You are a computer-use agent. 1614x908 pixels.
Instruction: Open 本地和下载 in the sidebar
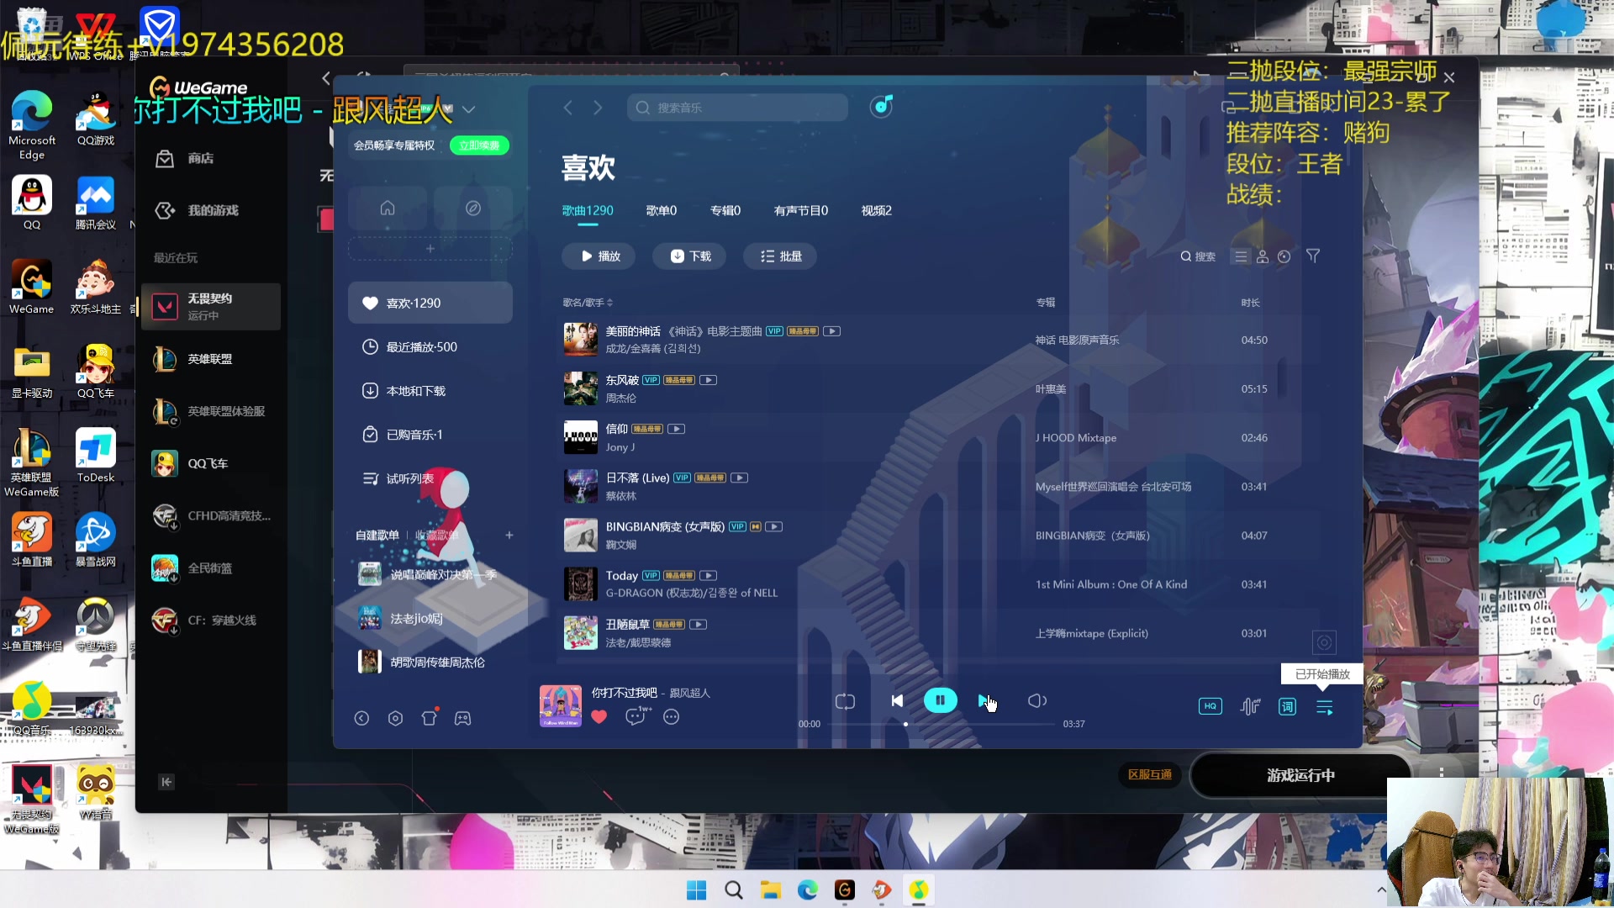430,390
